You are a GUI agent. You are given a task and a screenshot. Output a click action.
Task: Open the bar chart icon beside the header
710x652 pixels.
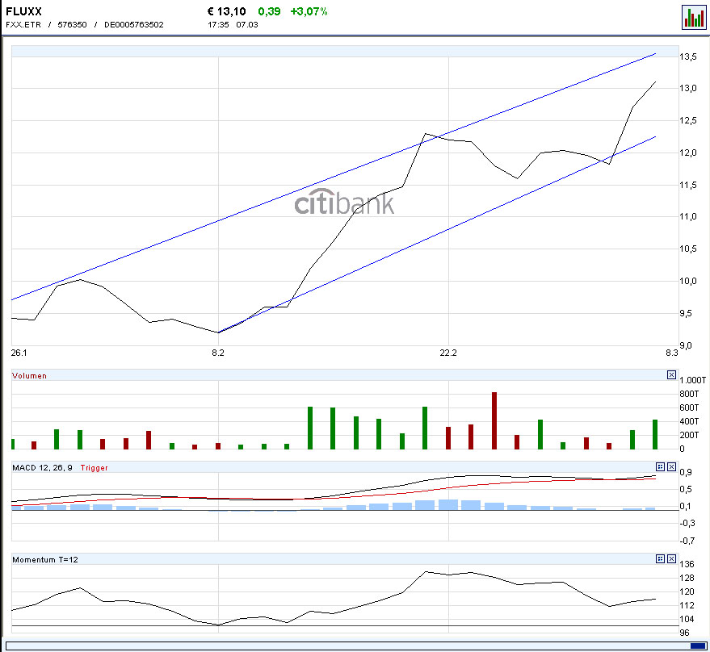pos(694,17)
